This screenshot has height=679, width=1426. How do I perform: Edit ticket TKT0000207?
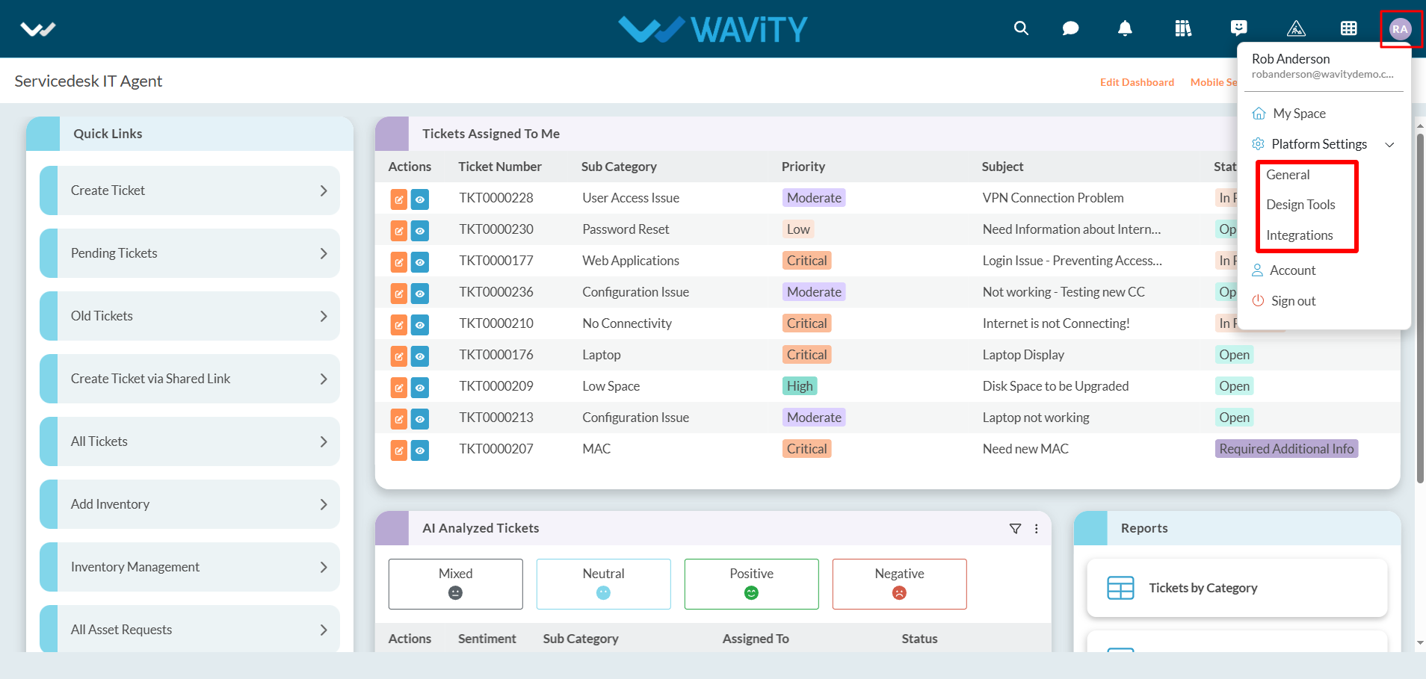399,450
